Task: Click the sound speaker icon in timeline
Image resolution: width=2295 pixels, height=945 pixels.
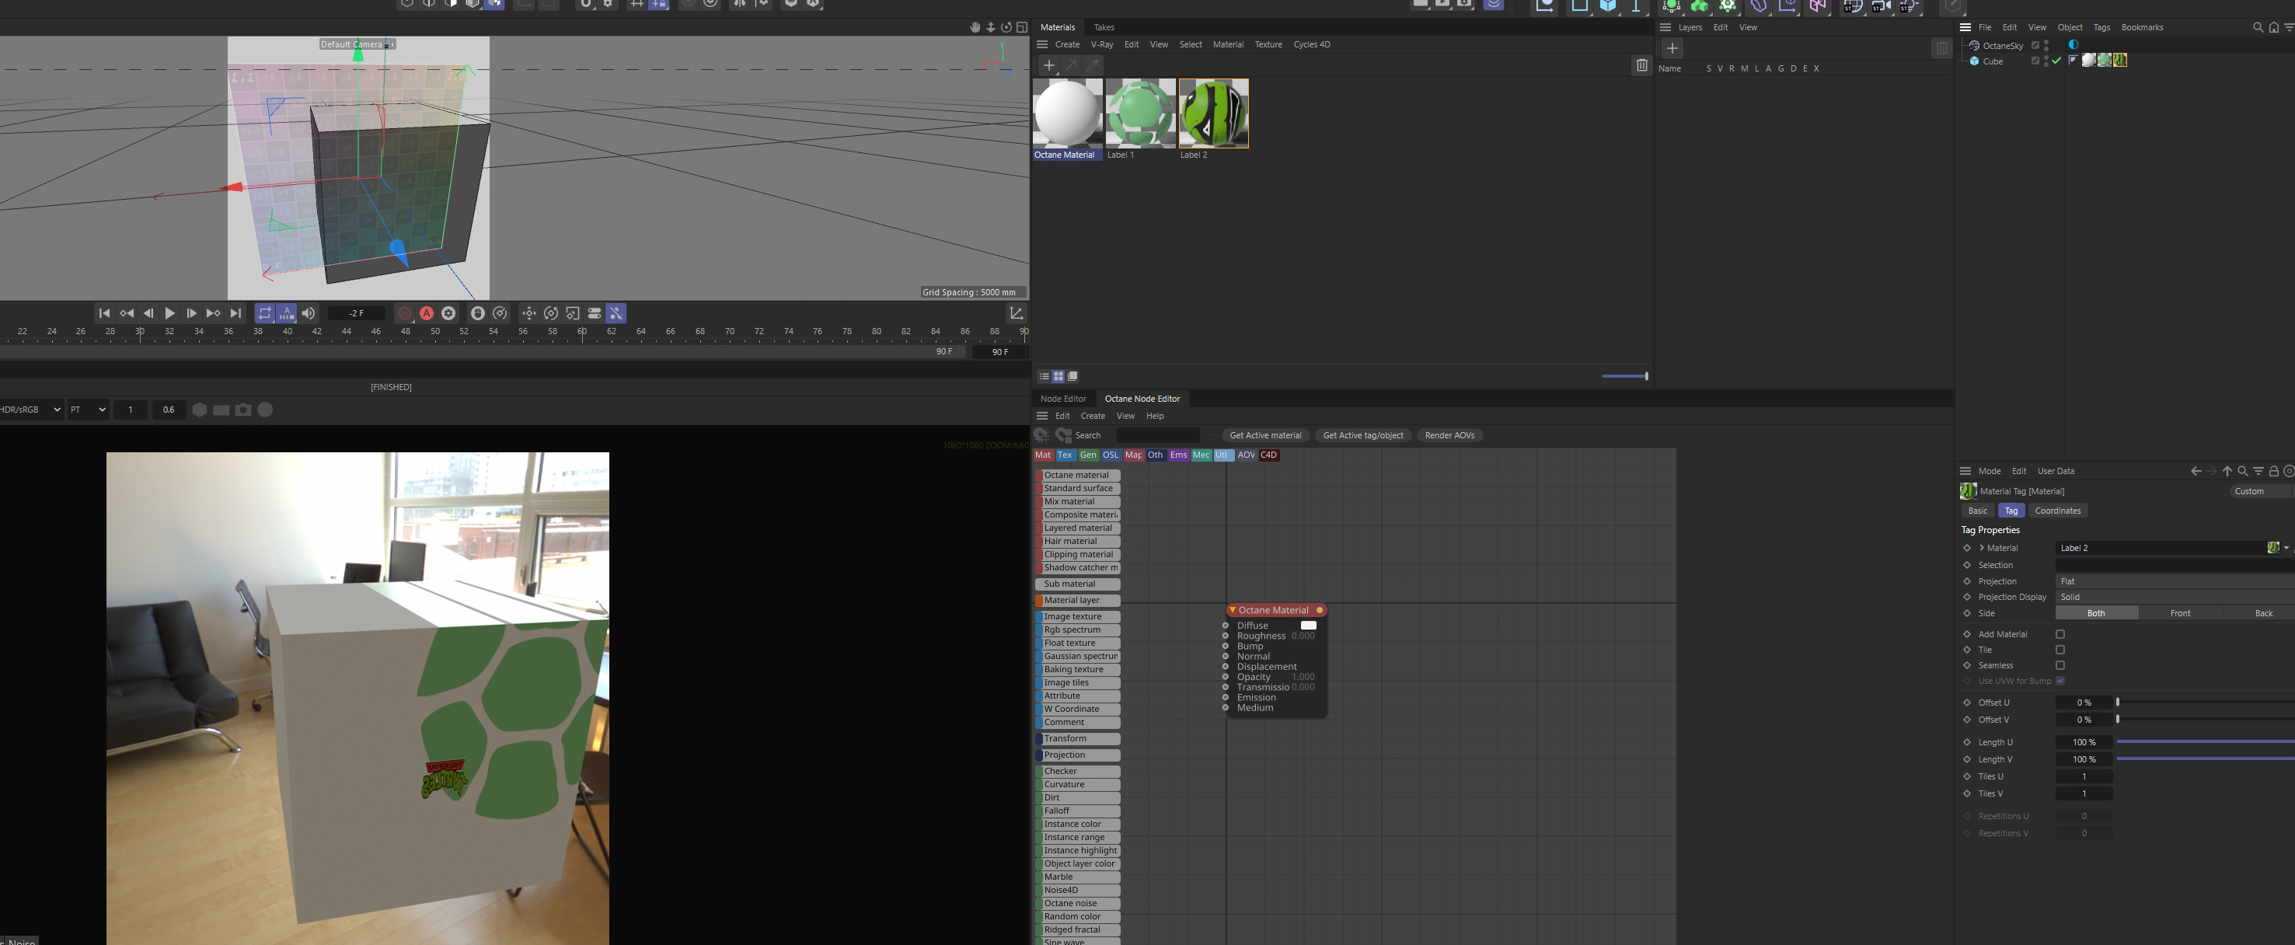Action: pyautogui.click(x=309, y=313)
